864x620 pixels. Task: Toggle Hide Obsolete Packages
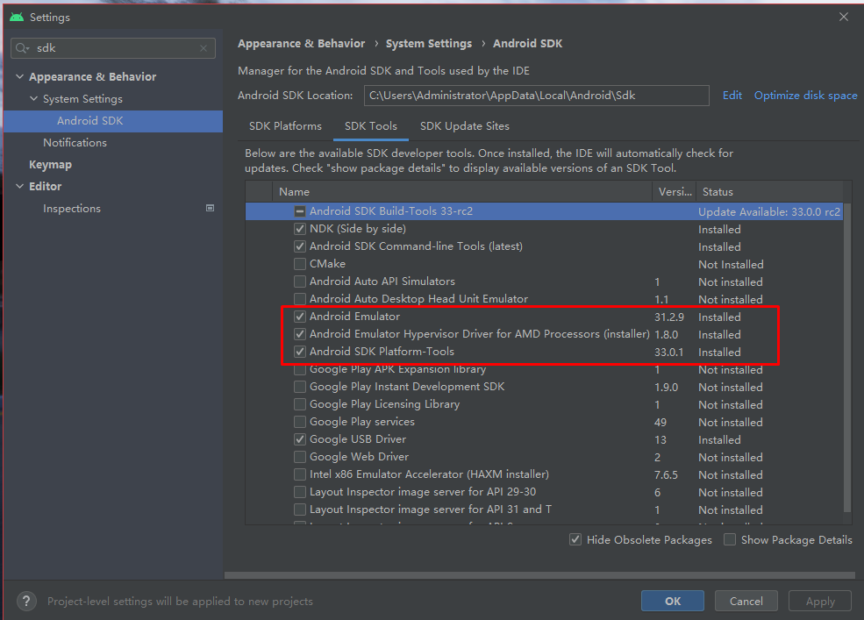pos(575,539)
